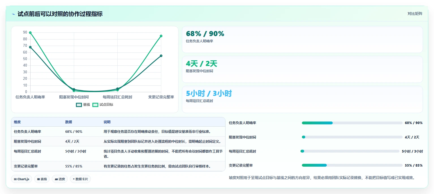The height and width of the screenshot is (194, 434).
Task: Toggle the 基线 legend entry in chart
Action: click(x=83, y=105)
